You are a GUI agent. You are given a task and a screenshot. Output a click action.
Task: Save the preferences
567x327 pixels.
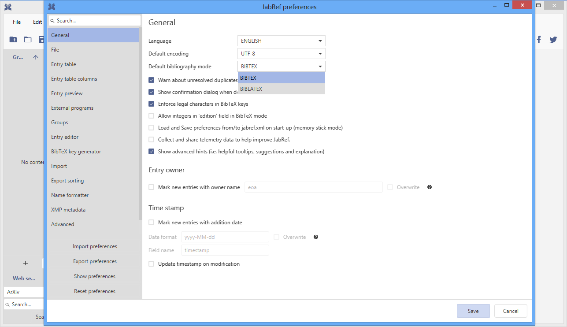pyautogui.click(x=473, y=311)
